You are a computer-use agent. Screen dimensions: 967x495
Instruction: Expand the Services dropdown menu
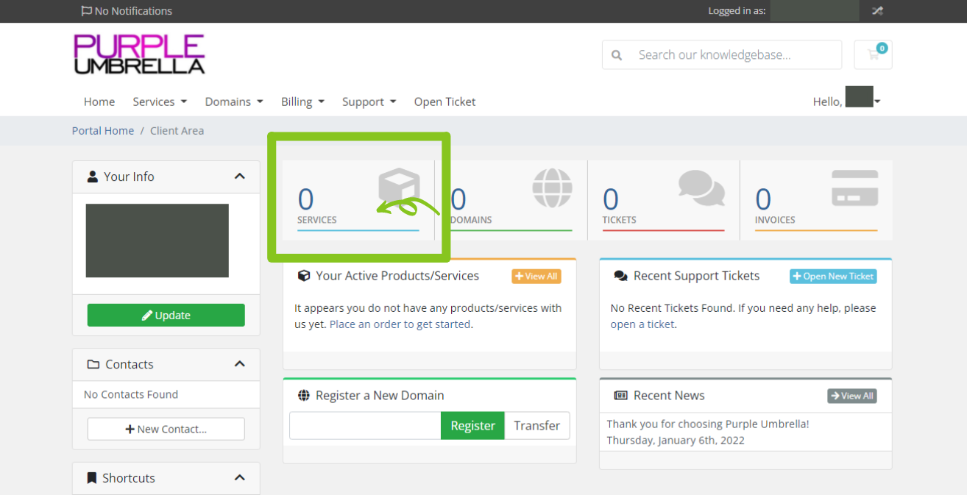pos(159,102)
